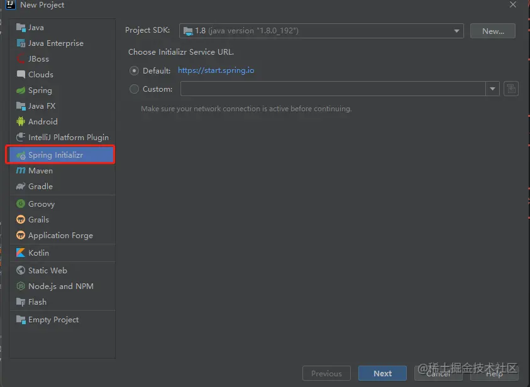
Task: Choose Gradle project type
Action: pyautogui.click(x=62, y=187)
